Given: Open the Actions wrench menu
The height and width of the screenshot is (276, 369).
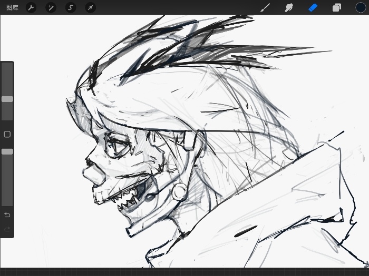Looking at the screenshot, I should coord(31,7).
